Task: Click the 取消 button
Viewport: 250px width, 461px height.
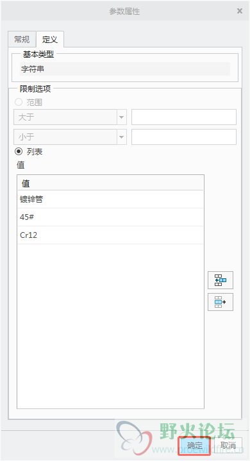Action: (x=228, y=446)
